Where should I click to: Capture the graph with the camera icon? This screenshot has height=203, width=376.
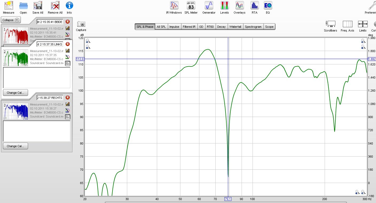(x=81, y=26)
